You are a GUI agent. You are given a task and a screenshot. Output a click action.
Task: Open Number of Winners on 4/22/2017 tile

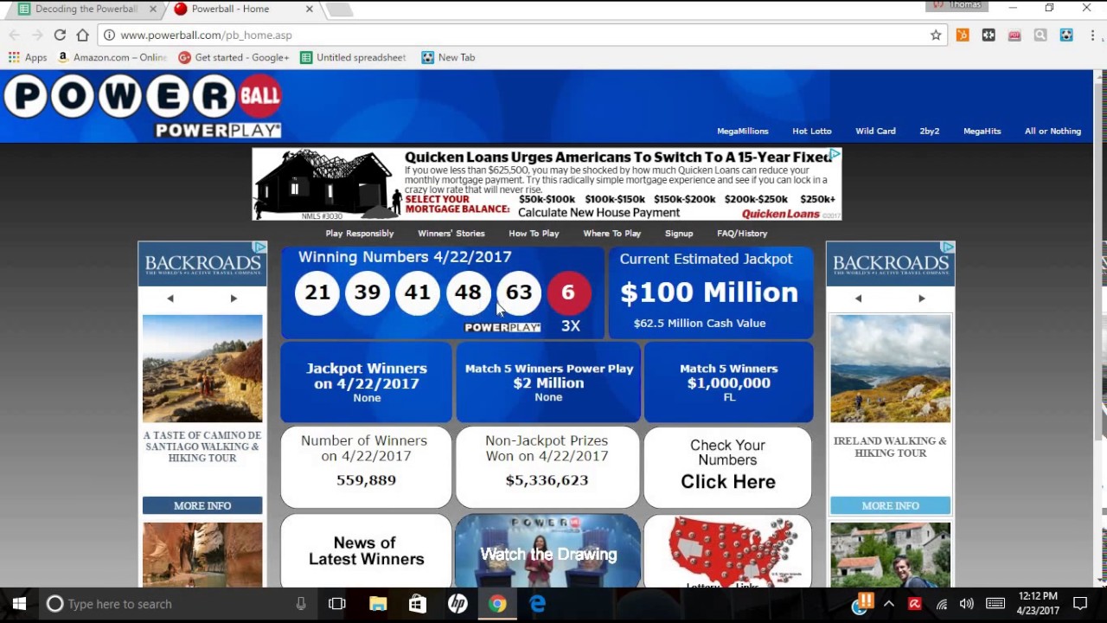pos(366,466)
